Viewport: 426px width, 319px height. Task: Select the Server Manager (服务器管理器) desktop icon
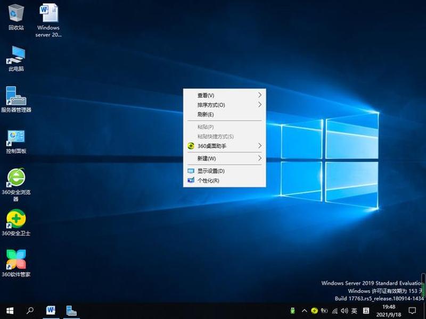(x=16, y=99)
